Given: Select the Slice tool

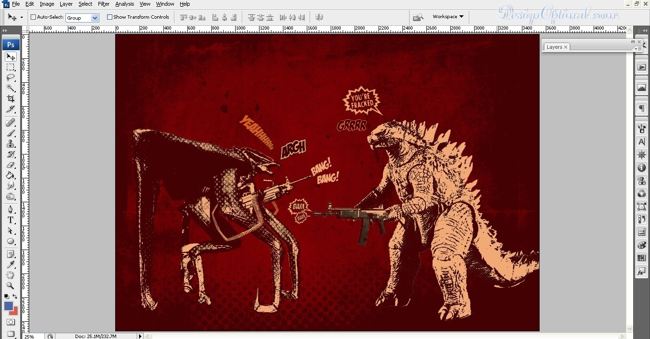Looking at the screenshot, I should coord(11,109).
